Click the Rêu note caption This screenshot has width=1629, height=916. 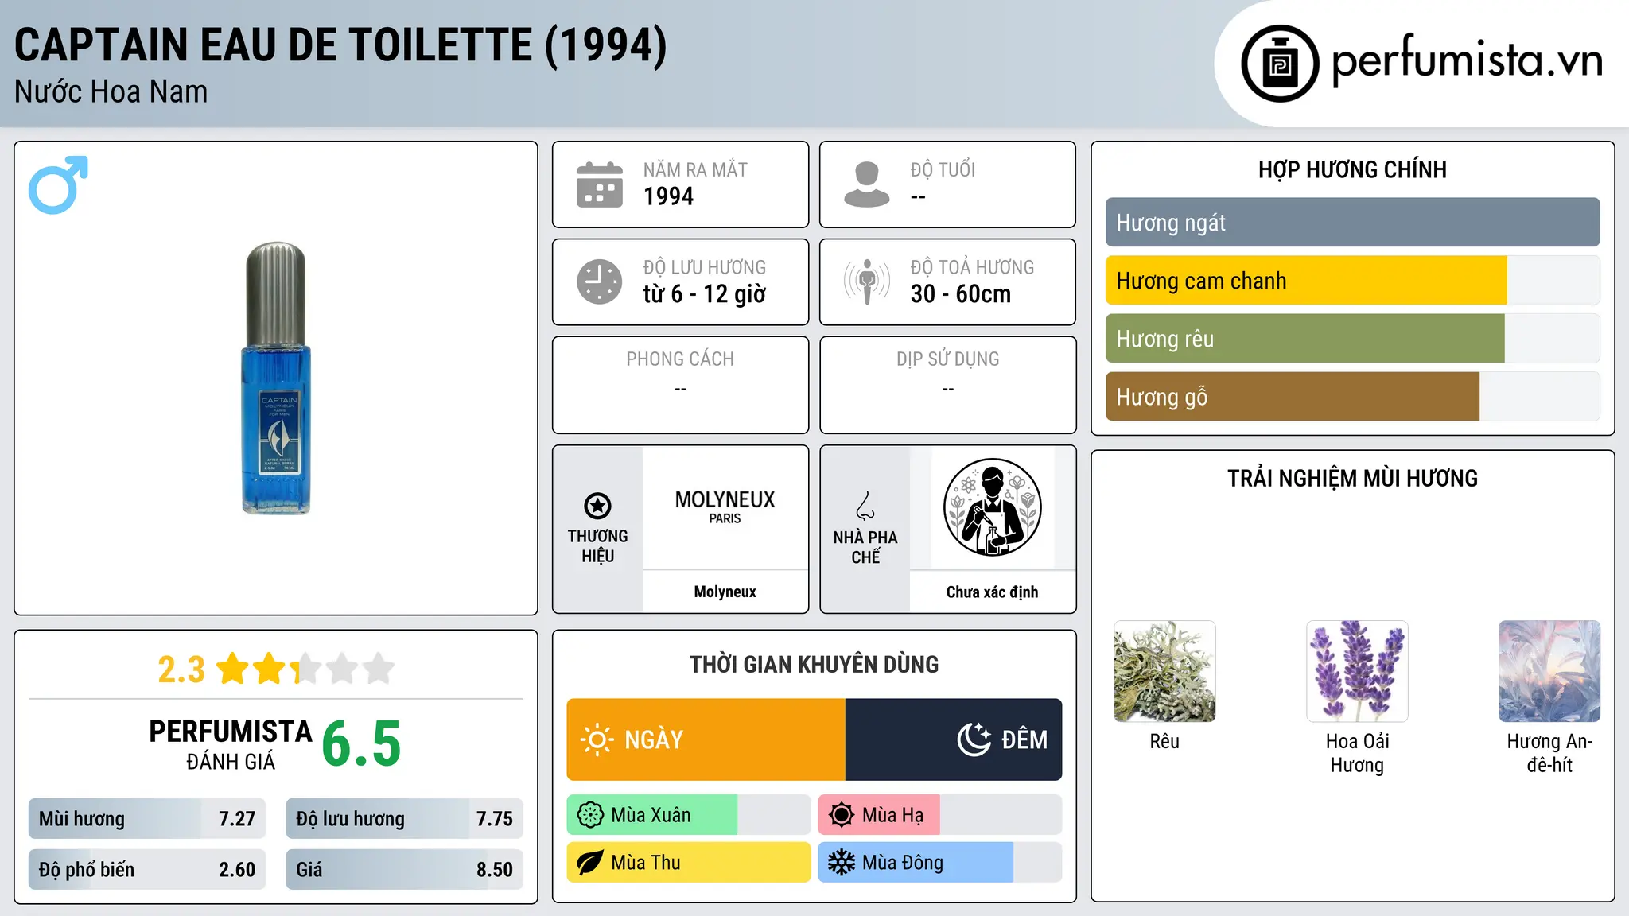(x=1164, y=742)
